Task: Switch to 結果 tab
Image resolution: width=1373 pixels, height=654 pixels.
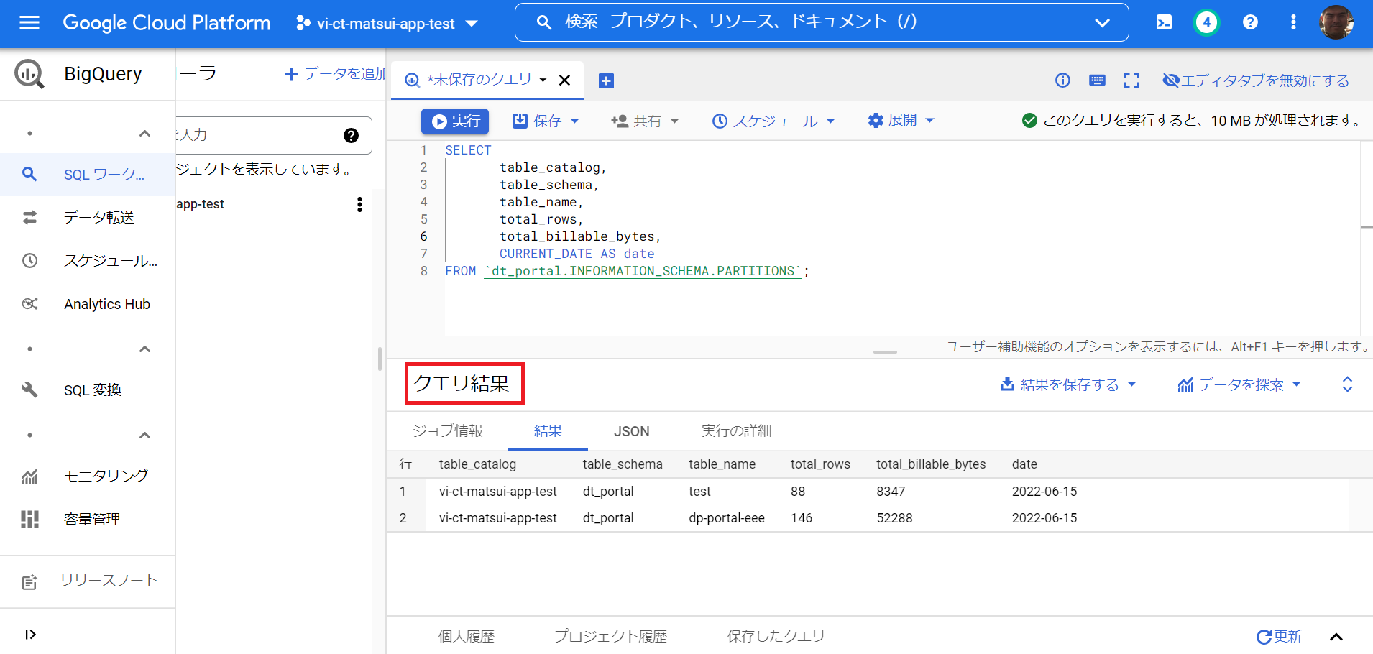Action: pyautogui.click(x=548, y=431)
